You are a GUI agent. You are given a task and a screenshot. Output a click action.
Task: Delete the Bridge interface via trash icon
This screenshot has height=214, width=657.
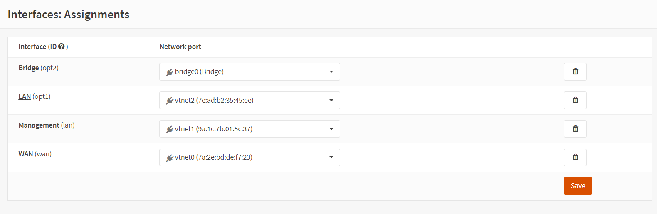click(x=575, y=71)
